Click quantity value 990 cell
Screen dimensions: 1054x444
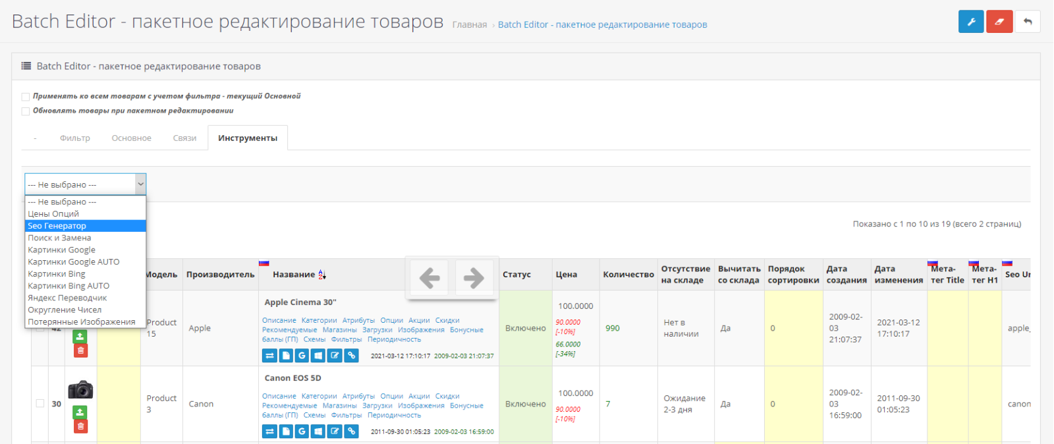point(613,328)
